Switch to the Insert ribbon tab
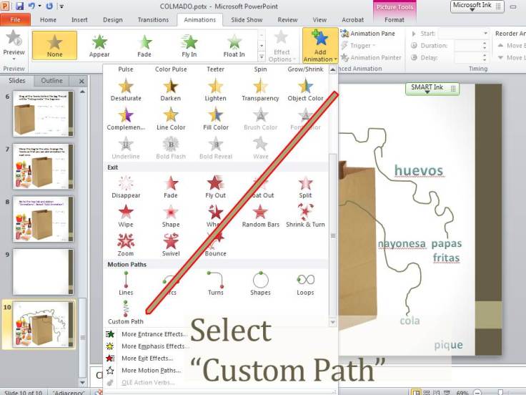Screen dimensions: 526x395 (x=79, y=20)
